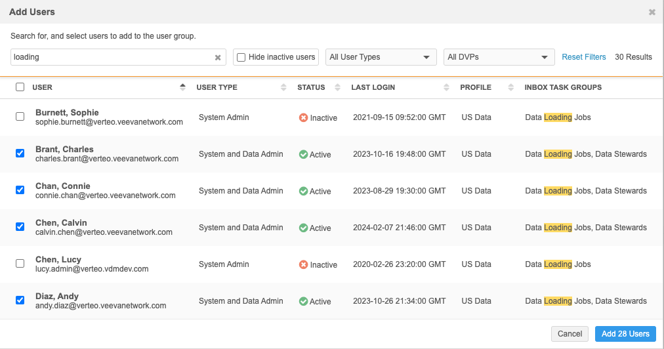Click the Reset Filters link
The height and width of the screenshot is (349, 664).
tap(584, 57)
